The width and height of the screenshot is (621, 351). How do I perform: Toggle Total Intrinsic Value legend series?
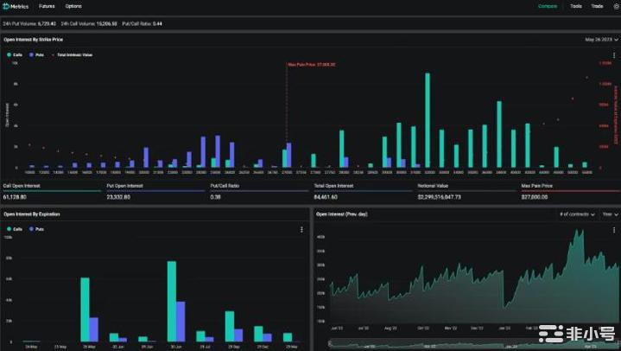click(x=73, y=54)
